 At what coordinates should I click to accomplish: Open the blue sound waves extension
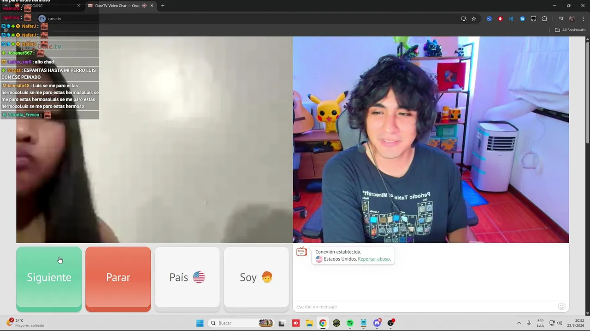tap(511, 19)
